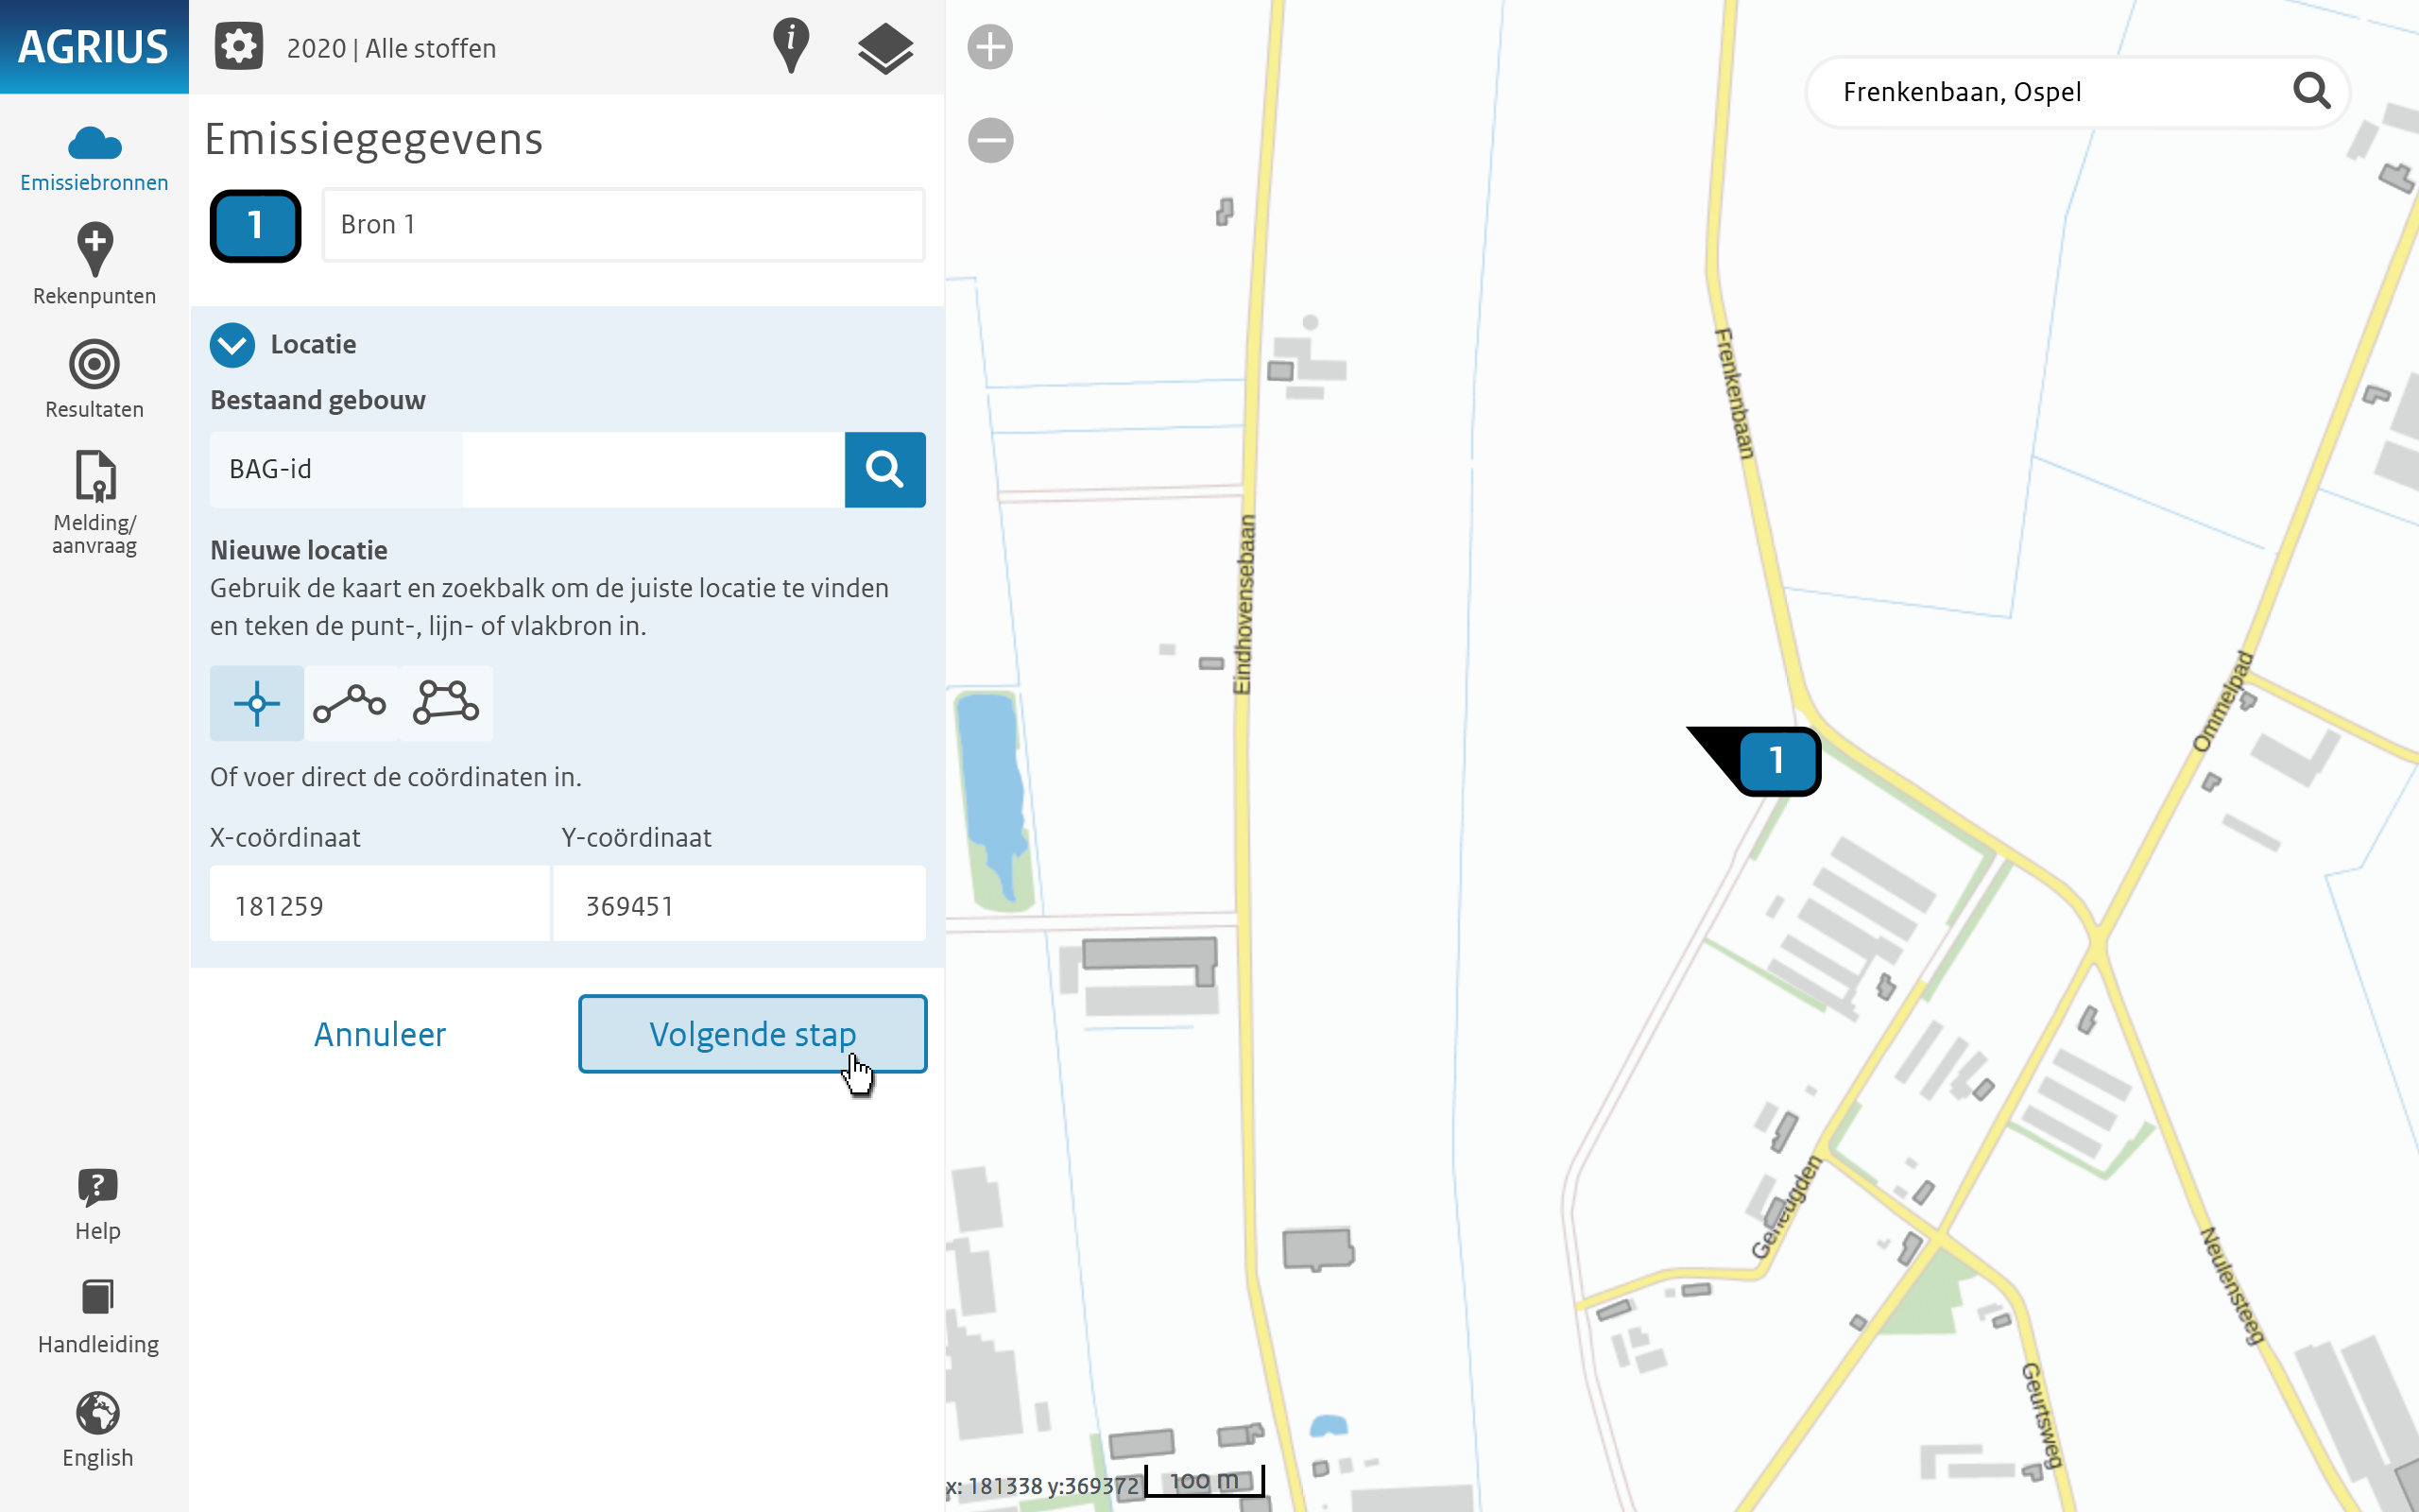2419x1512 pixels.
Task: Open the Resultaten tab
Action: click(94, 379)
